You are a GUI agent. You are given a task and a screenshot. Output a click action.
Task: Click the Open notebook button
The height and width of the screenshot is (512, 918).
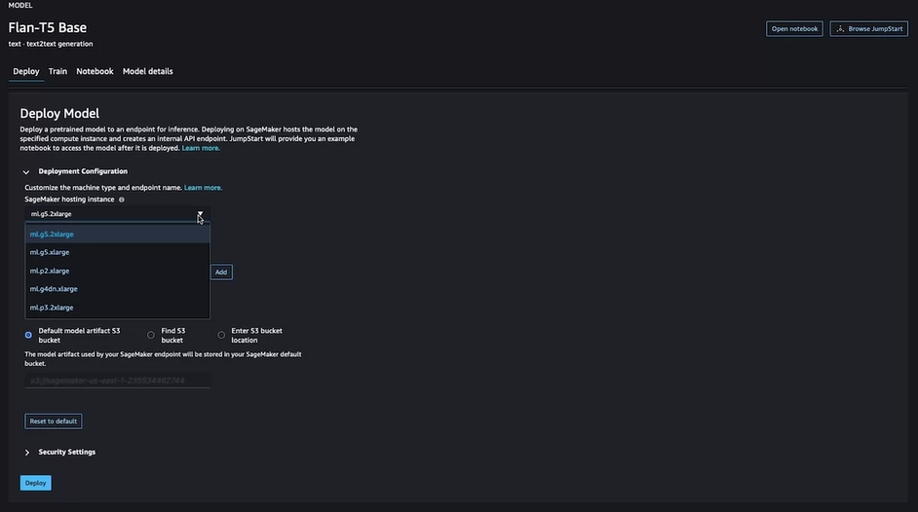pos(794,28)
